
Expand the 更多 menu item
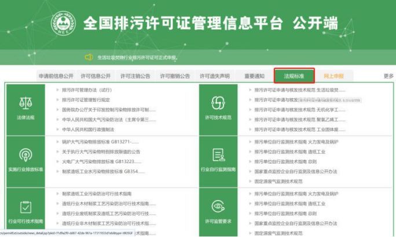click(388, 76)
